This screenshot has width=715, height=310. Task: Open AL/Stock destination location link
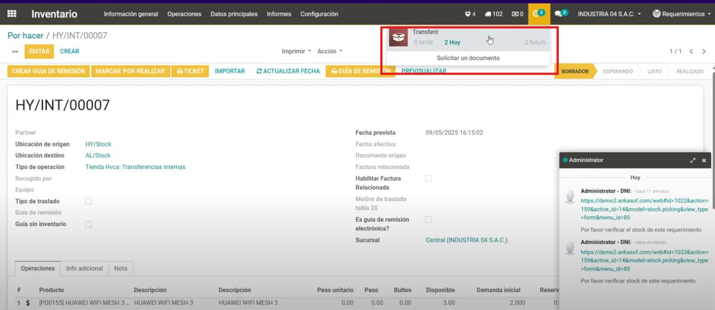point(98,156)
